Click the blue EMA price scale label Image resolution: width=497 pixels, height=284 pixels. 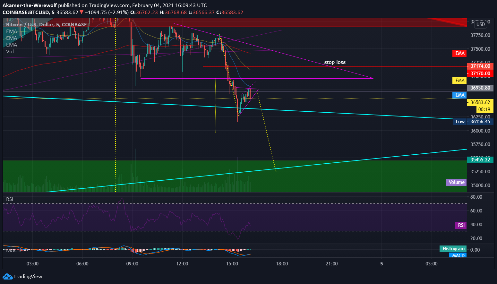tap(460, 95)
